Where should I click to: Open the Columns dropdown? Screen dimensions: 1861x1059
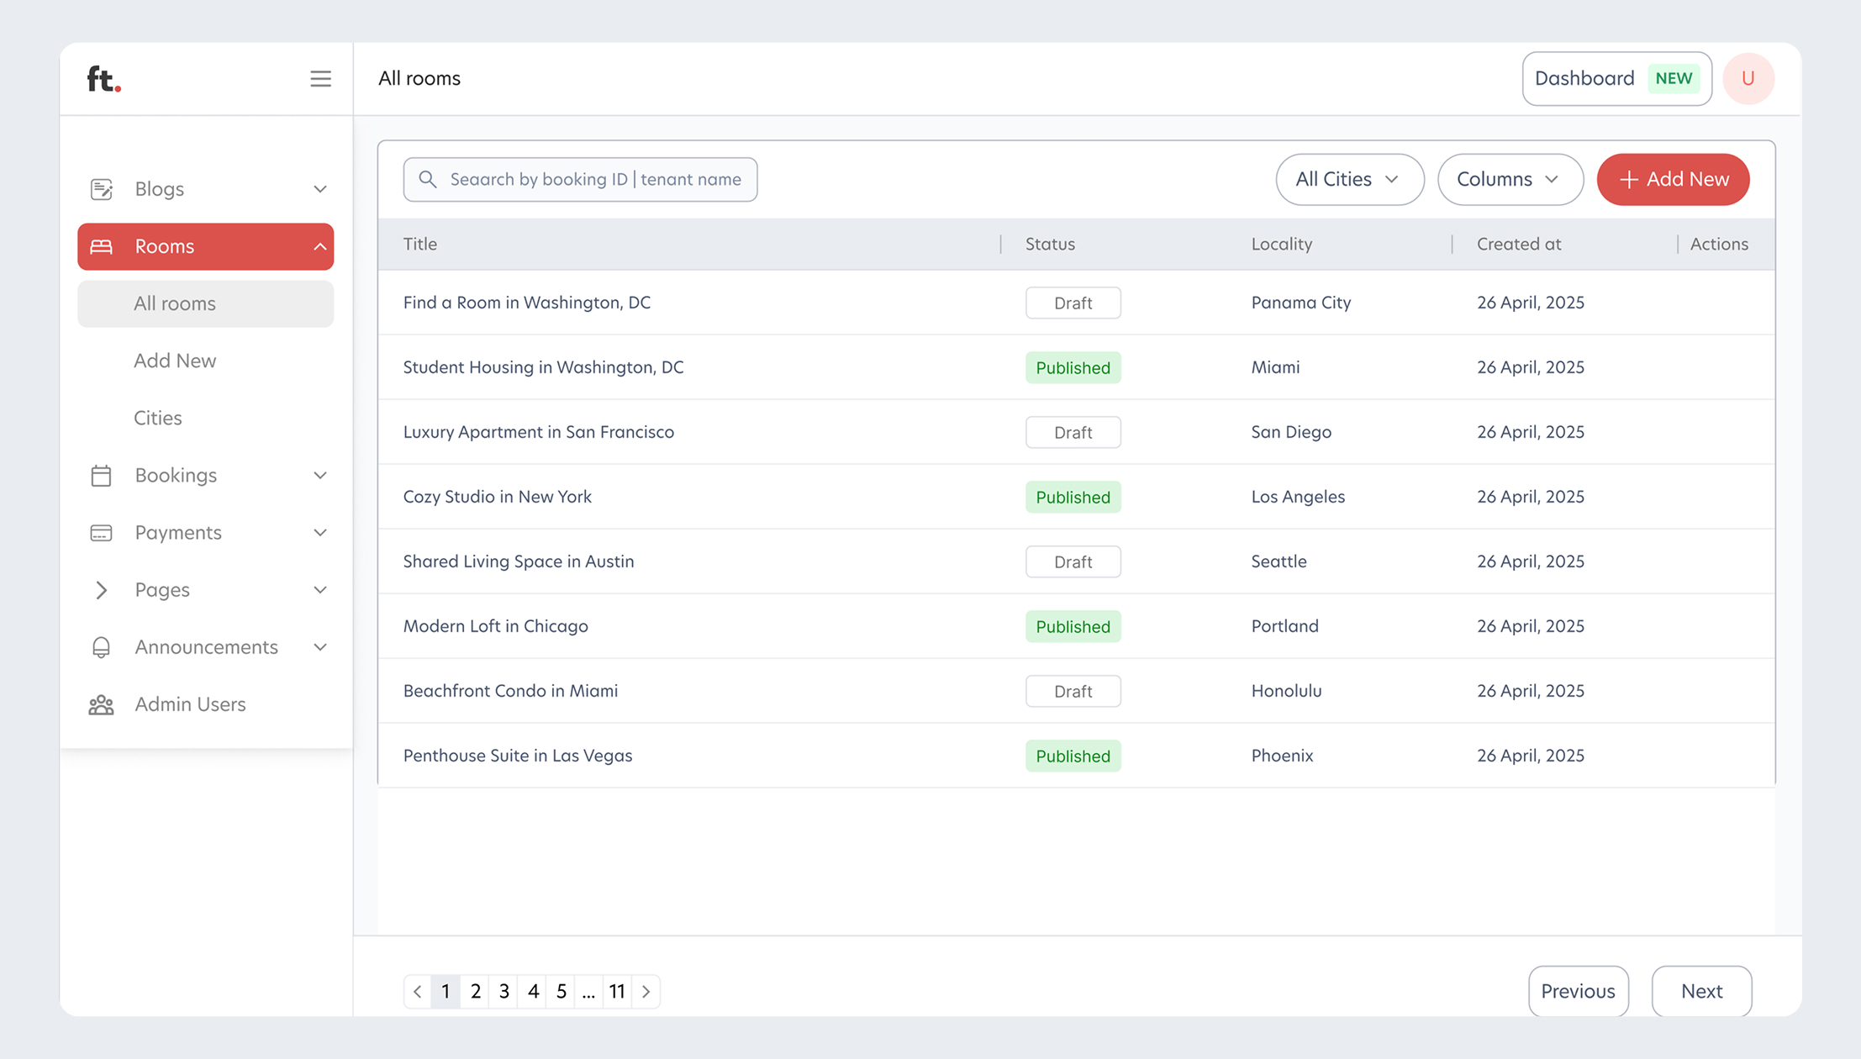(1510, 179)
